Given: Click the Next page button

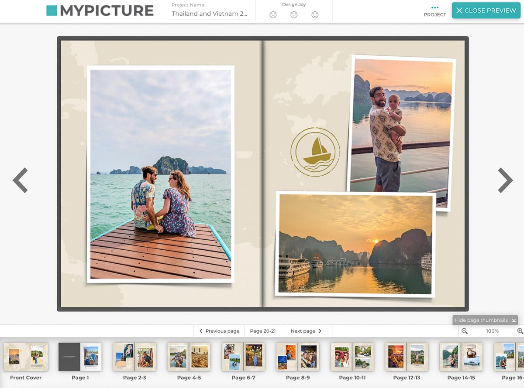Looking at the screenshot, I should (x=305, y=331).
